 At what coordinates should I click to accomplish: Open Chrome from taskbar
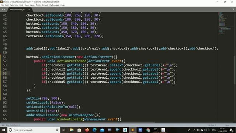148,130
